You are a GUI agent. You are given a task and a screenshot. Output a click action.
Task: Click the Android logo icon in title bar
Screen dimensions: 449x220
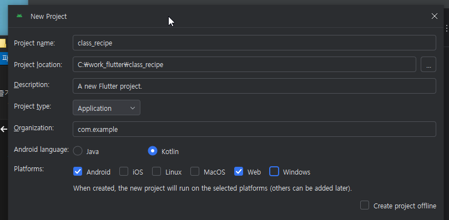point(19,16)
